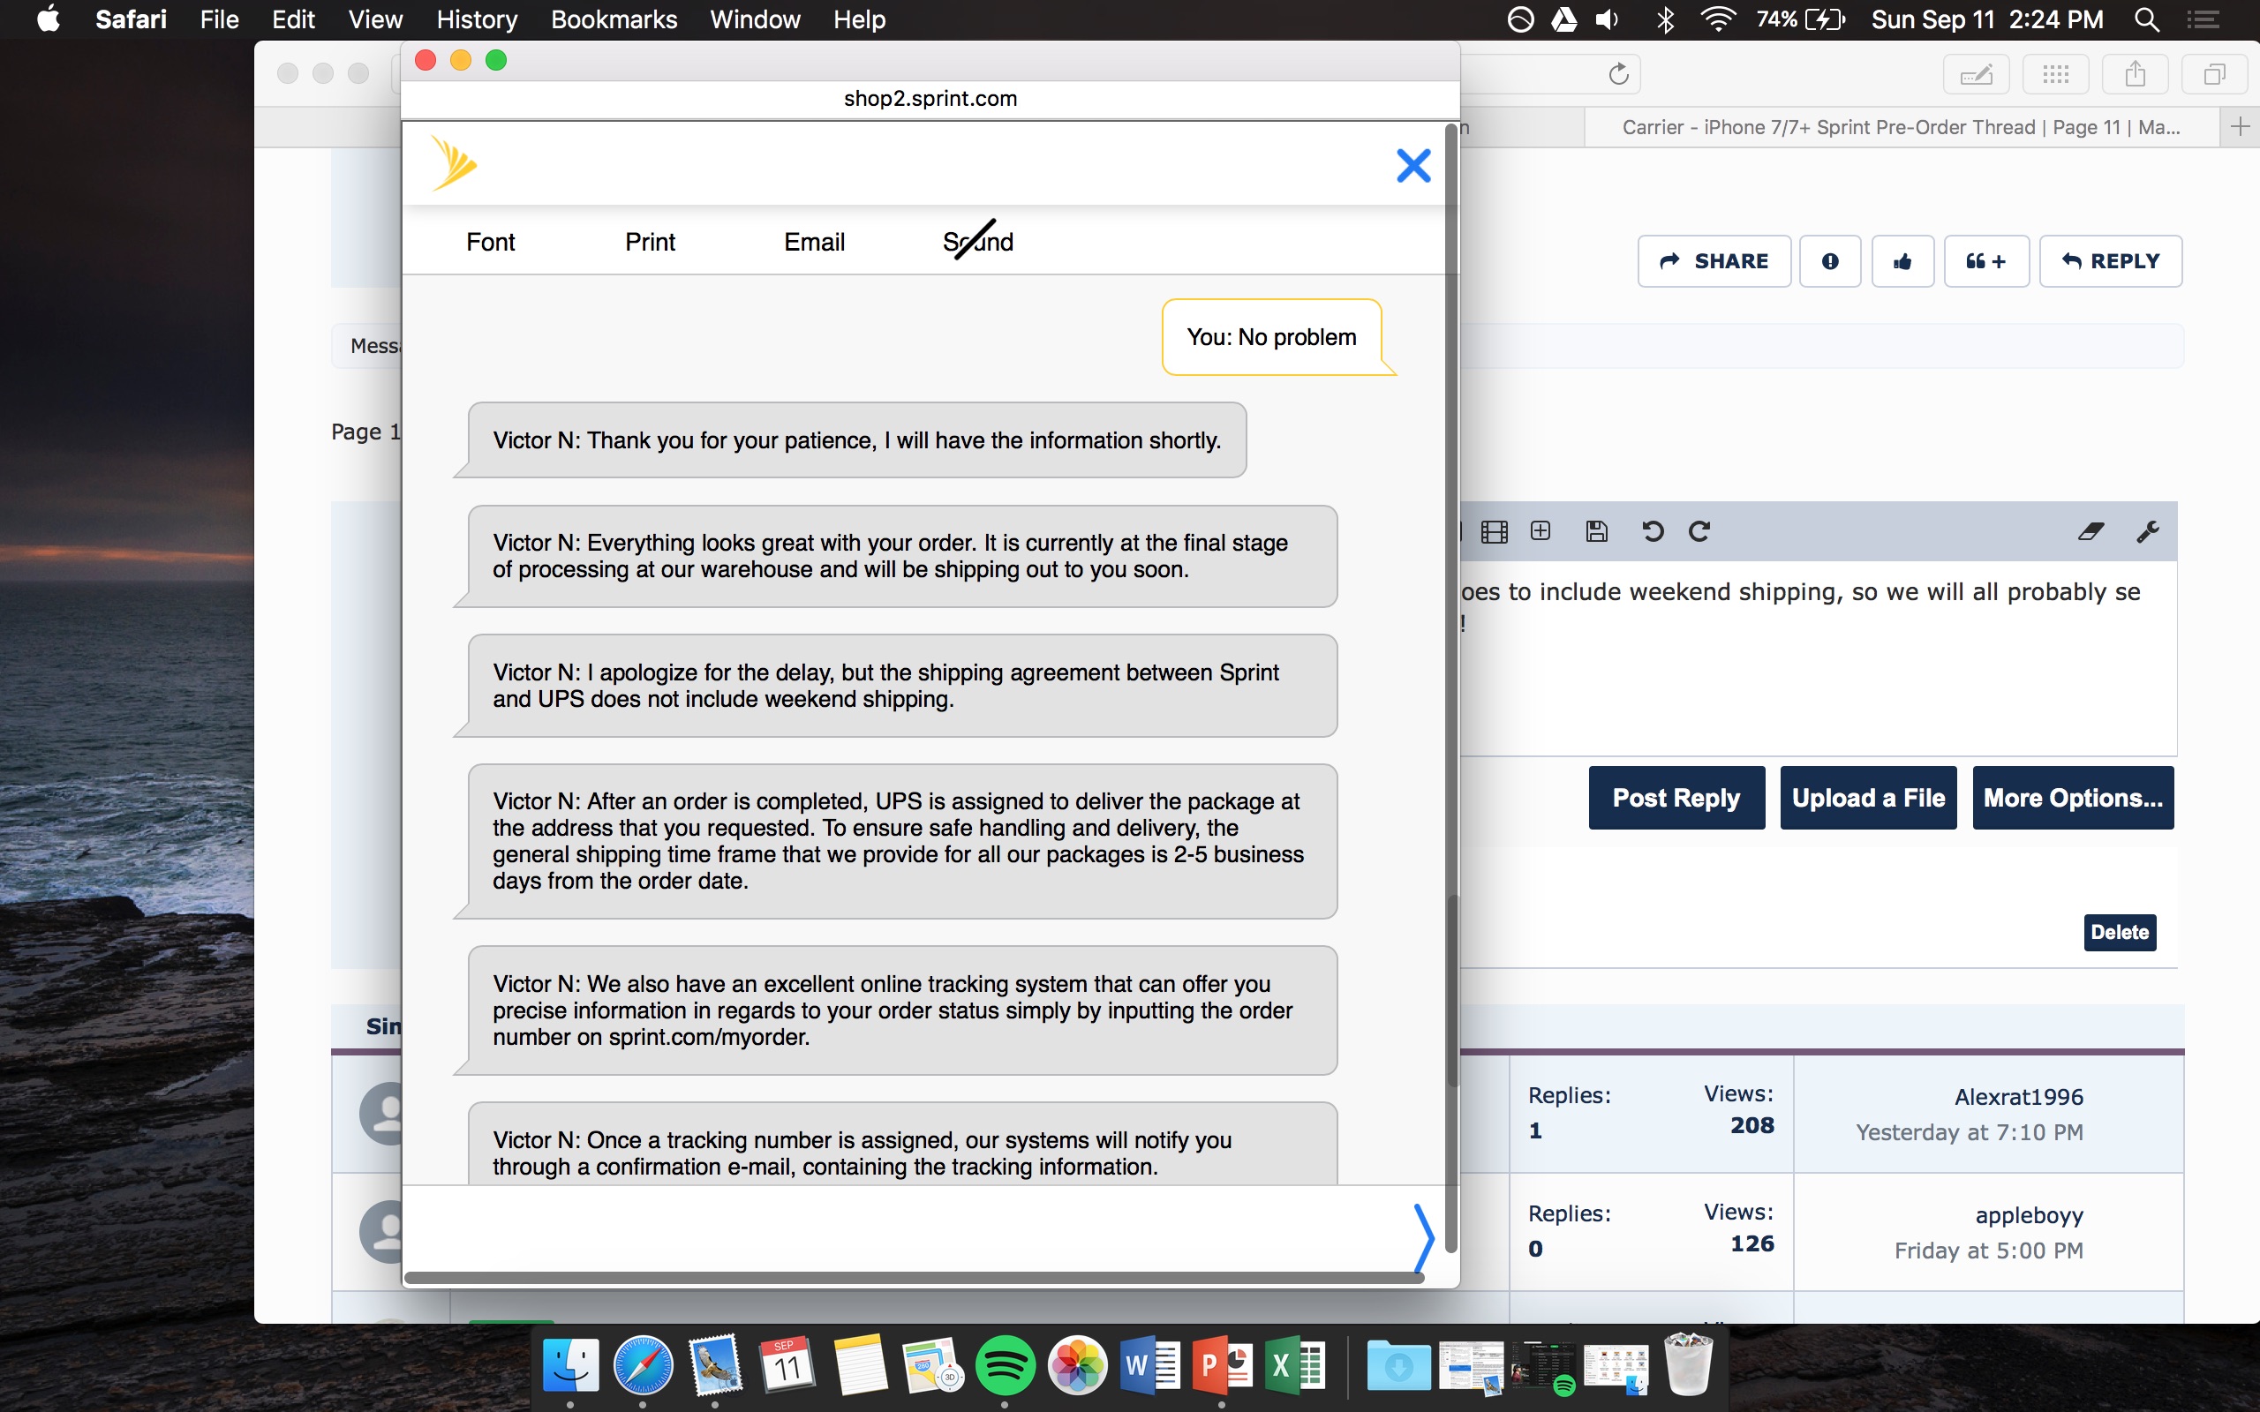Click the multi-quote plus icon
This screenshot has height=1412, width=2260.
coord(1985,261)
